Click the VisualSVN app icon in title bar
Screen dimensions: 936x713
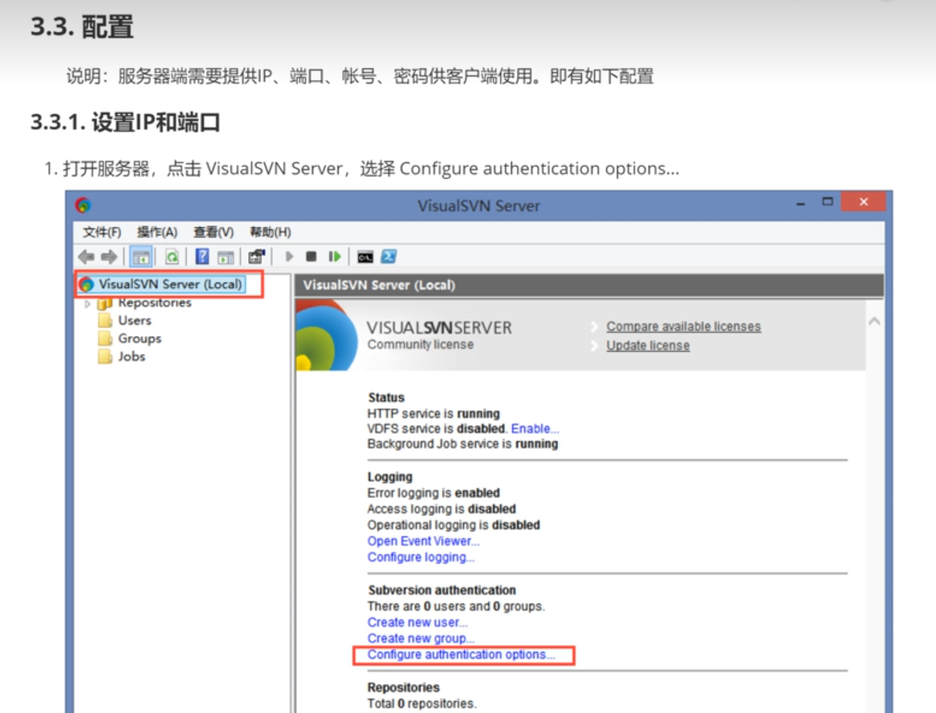(x=83, y=206)
